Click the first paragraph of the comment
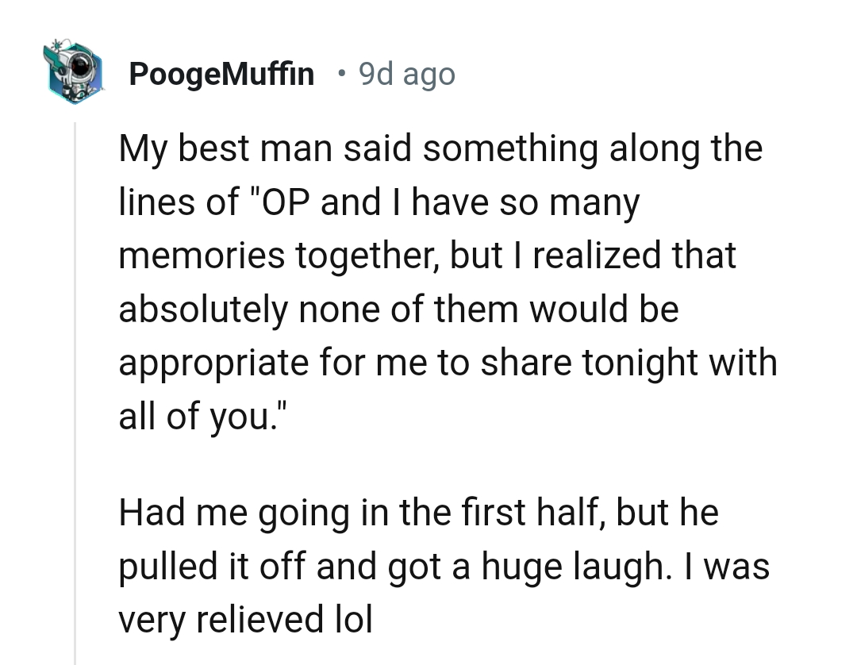 tap(444, 282)
